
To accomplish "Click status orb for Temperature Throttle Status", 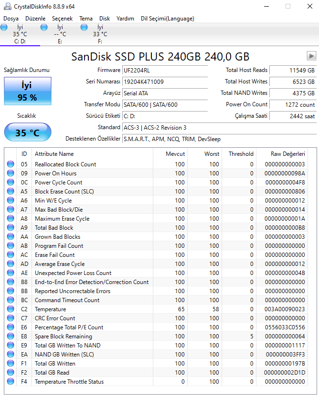I will tap(11, 381).
